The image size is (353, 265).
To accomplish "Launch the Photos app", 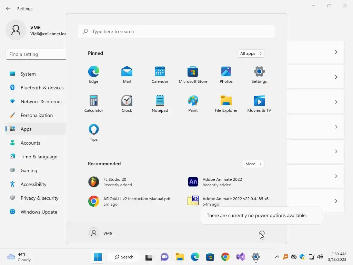I will coord(226,75).
